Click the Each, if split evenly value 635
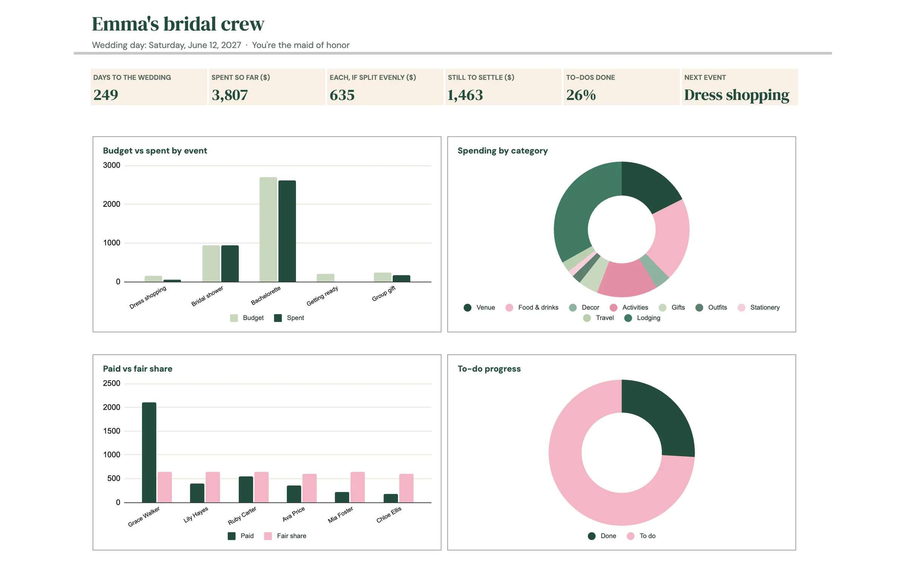 342,95
